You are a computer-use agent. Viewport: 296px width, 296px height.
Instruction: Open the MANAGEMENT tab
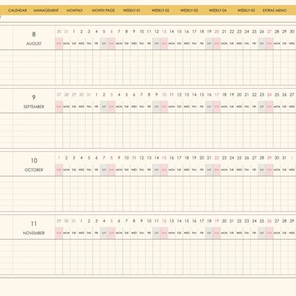[46, 10]
